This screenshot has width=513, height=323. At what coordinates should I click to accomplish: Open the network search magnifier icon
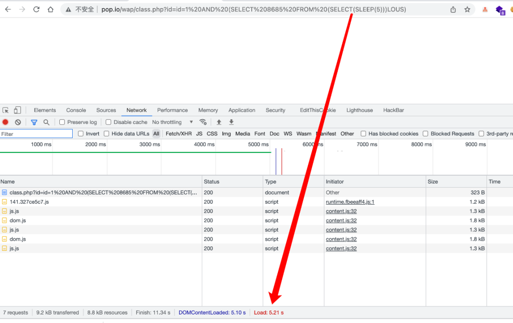(x=47, y=122)
